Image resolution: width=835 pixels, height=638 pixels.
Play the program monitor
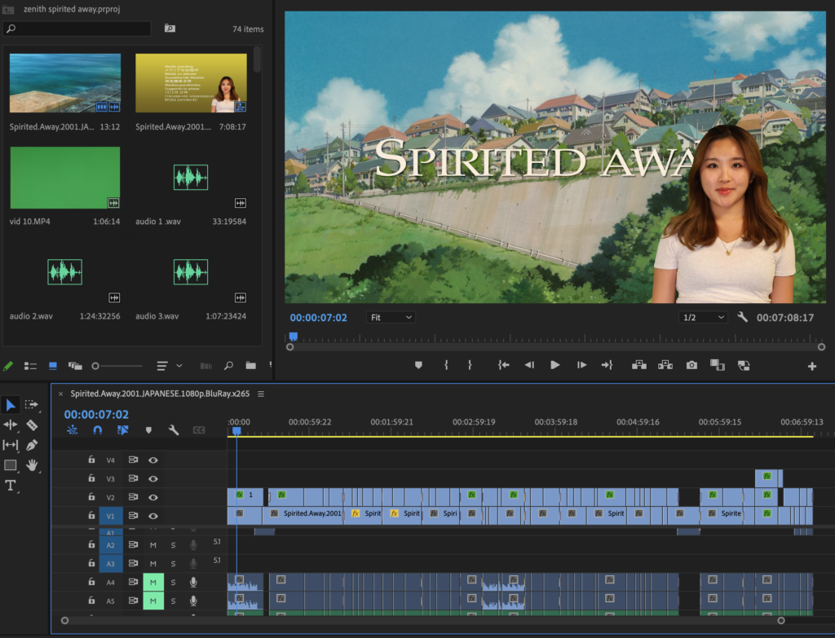(x=554, y=365)
